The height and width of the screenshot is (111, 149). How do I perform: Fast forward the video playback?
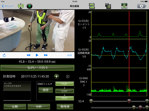point(46,55)
